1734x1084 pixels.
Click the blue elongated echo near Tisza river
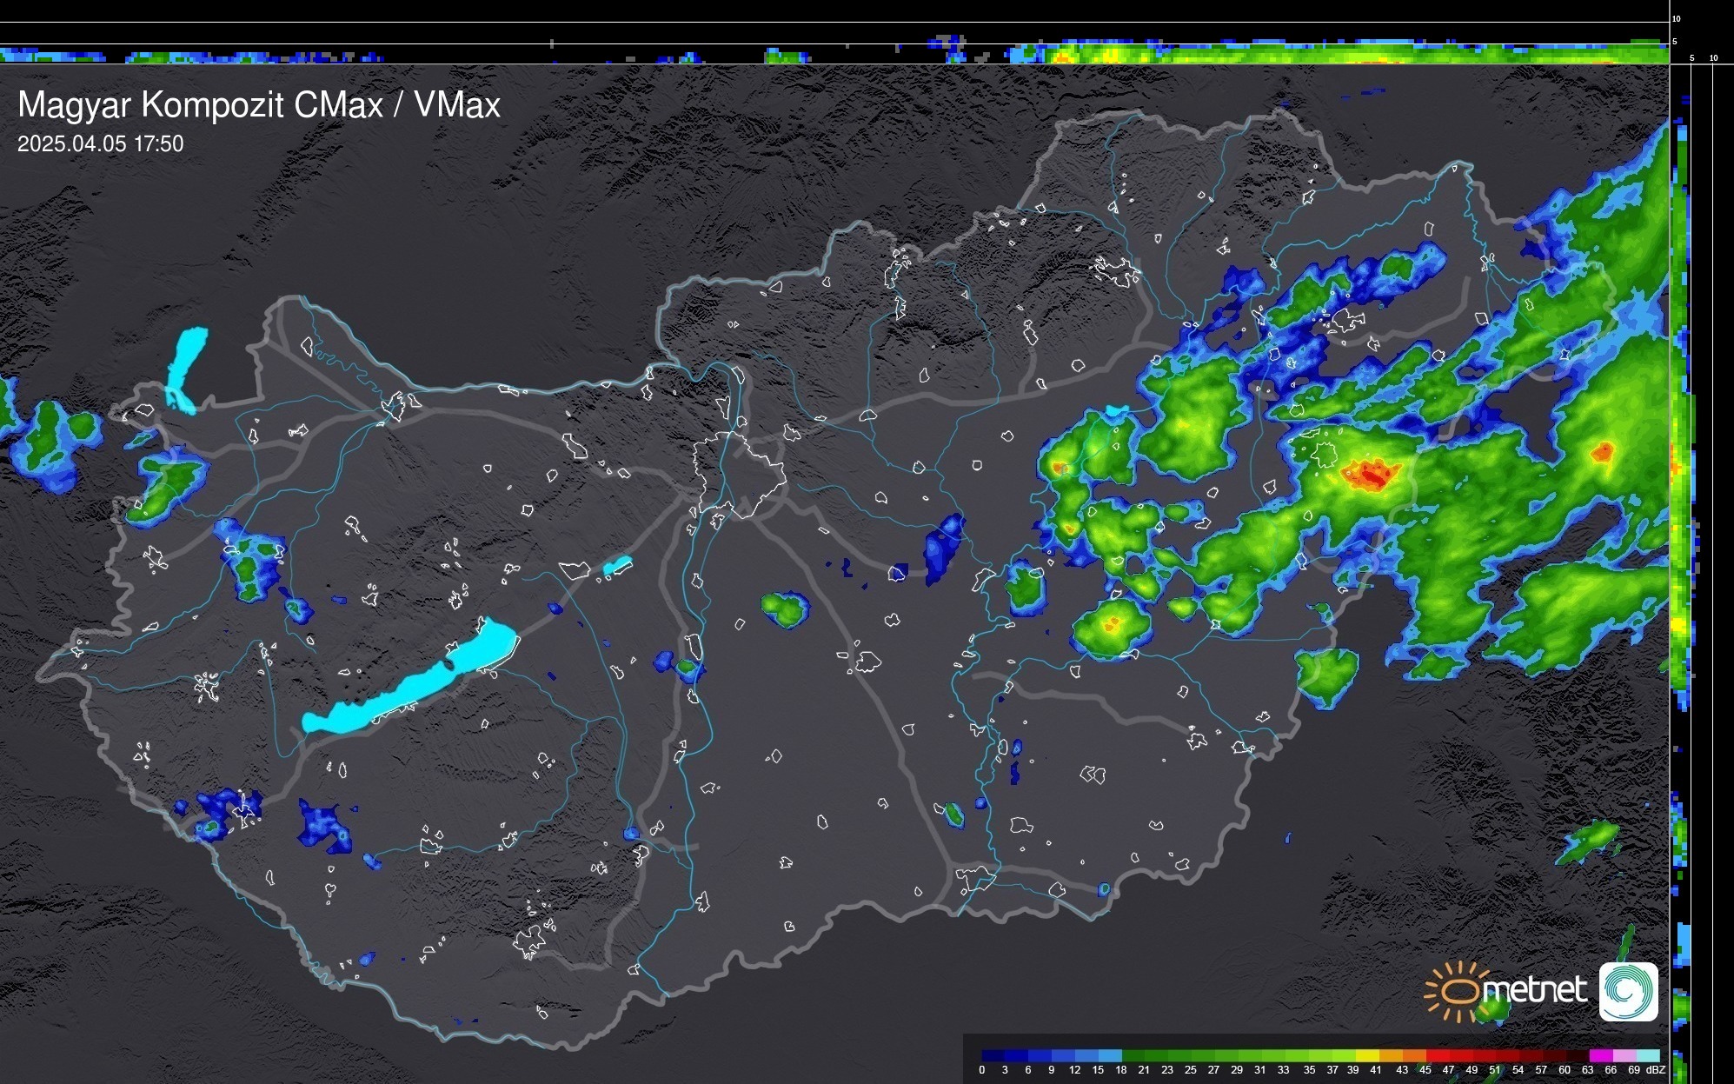943,548
